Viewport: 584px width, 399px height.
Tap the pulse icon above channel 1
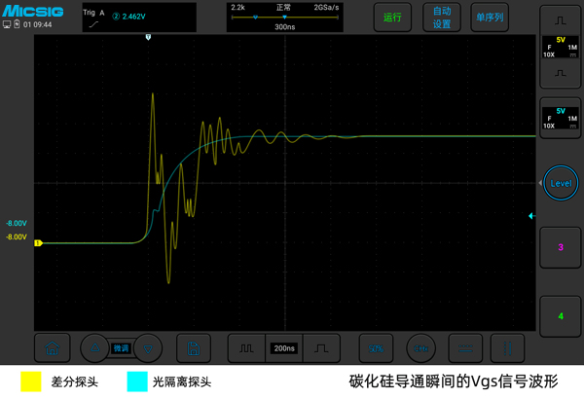560,19
